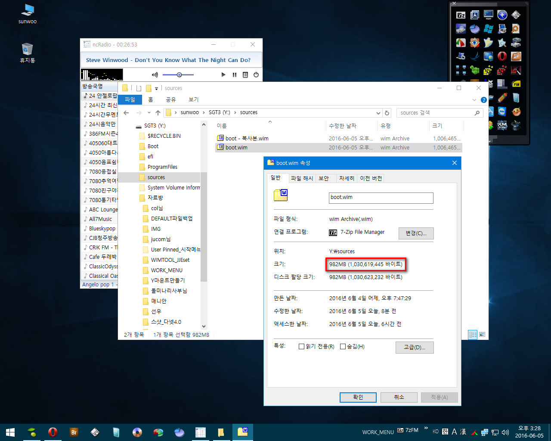This screenshot has height=441, width=551.
Task: Select the Boot folder in tree
Action: click(x=153, y=146)
